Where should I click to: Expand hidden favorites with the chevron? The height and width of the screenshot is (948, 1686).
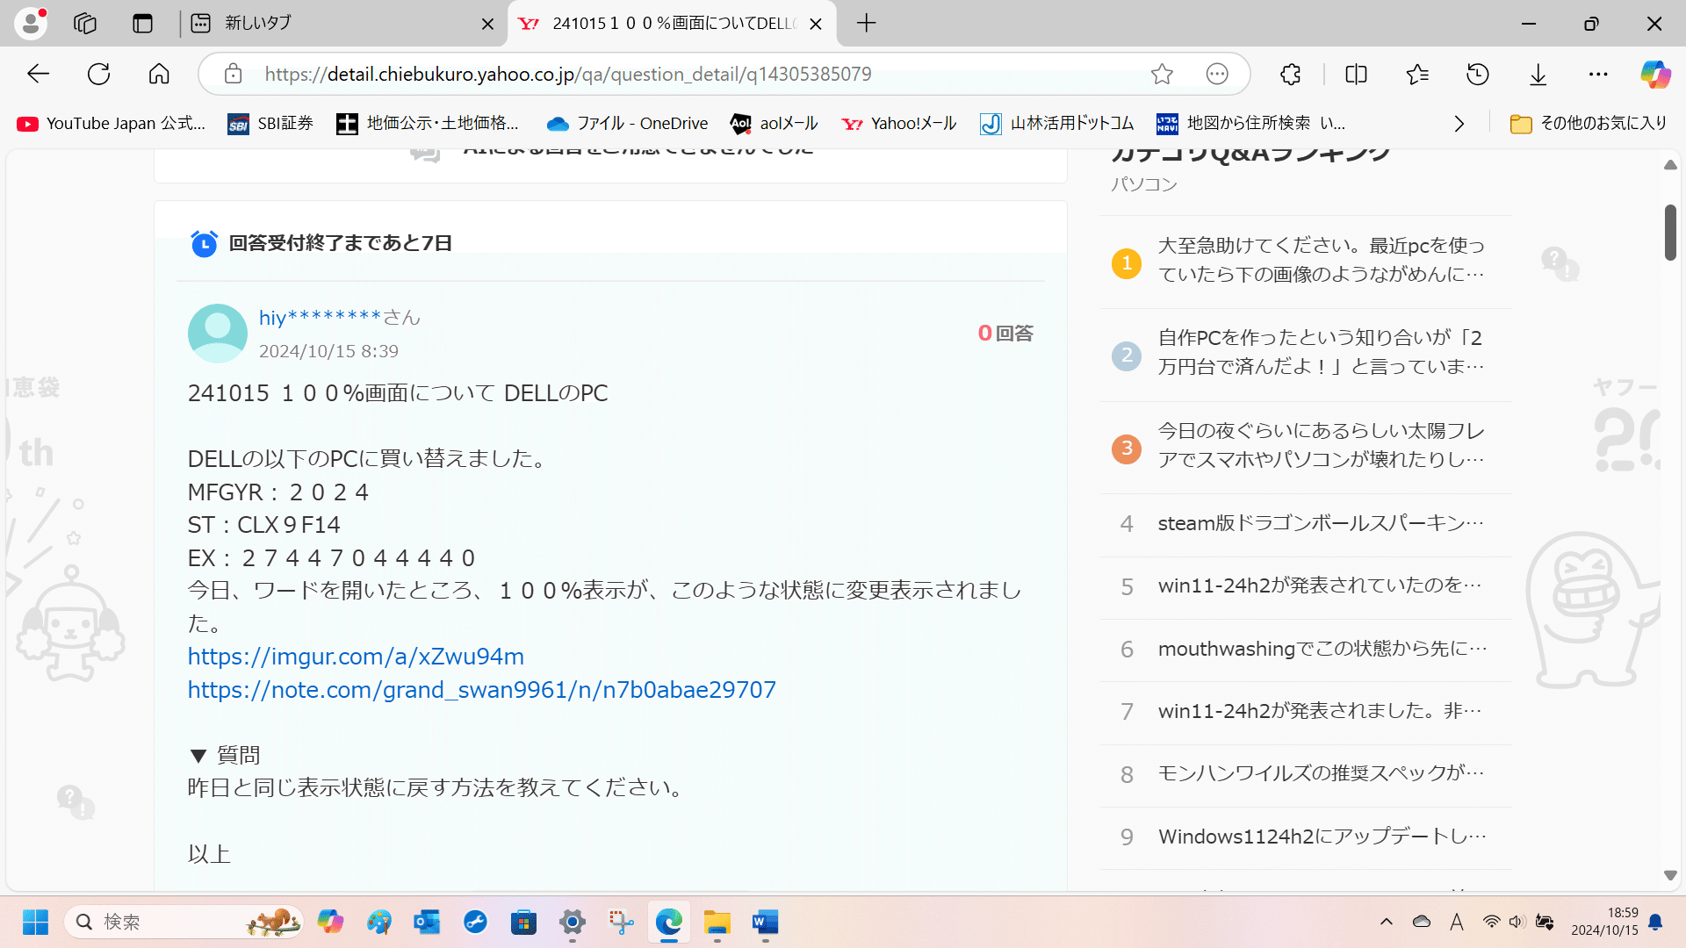pos(1459,124)
